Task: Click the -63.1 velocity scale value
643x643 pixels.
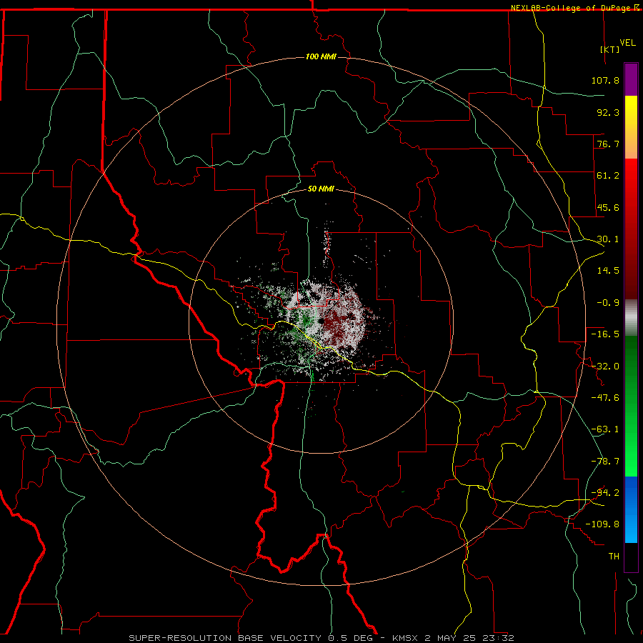Action: click(605, 429)
